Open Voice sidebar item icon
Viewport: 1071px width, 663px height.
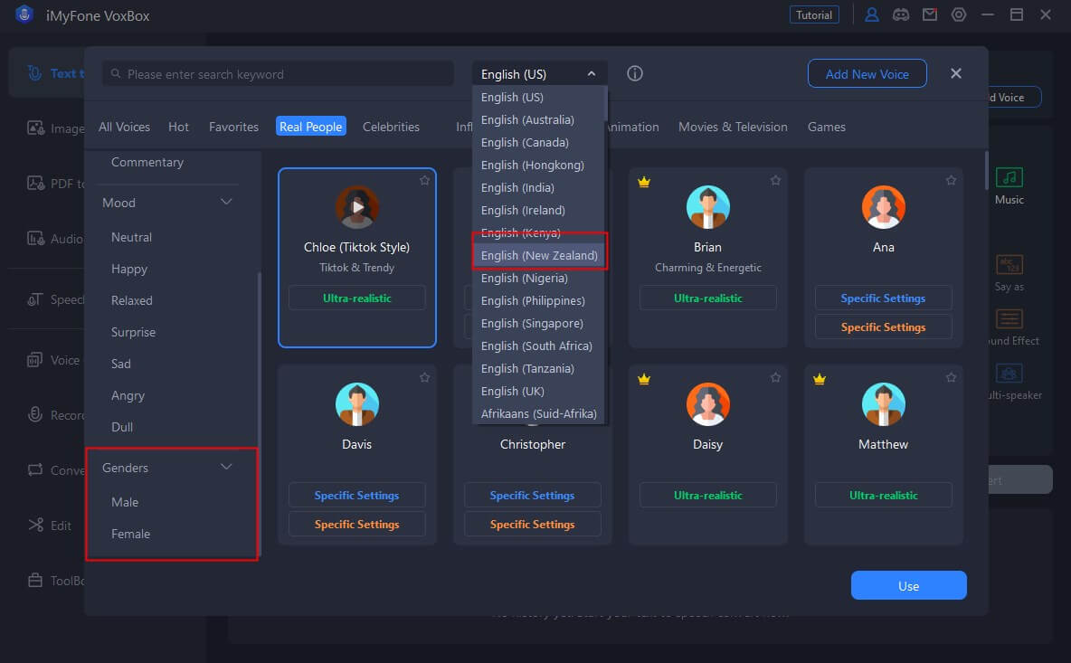click(34, 360)
